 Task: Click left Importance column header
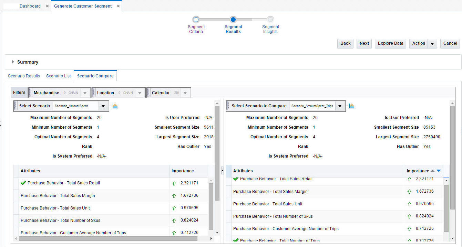(189, 171)
